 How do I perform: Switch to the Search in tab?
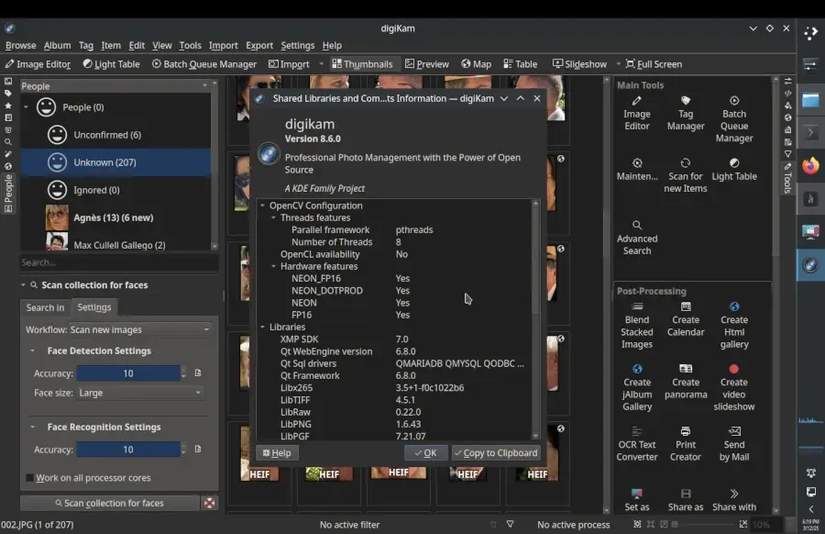pos(45,307)
